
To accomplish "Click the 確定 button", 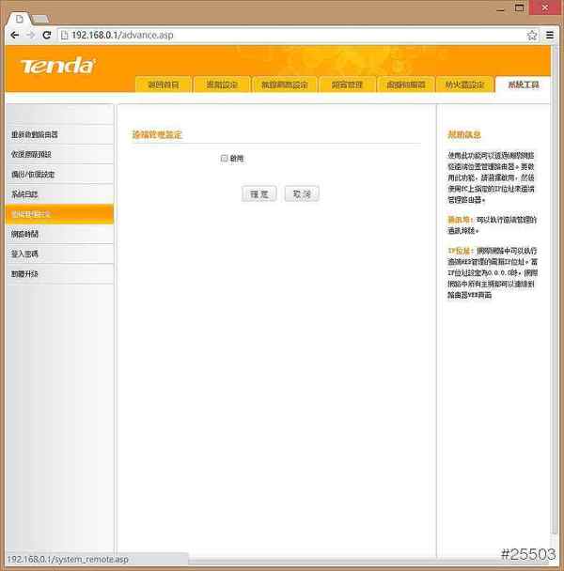I will pyautogui.click(x=258, y=193).
